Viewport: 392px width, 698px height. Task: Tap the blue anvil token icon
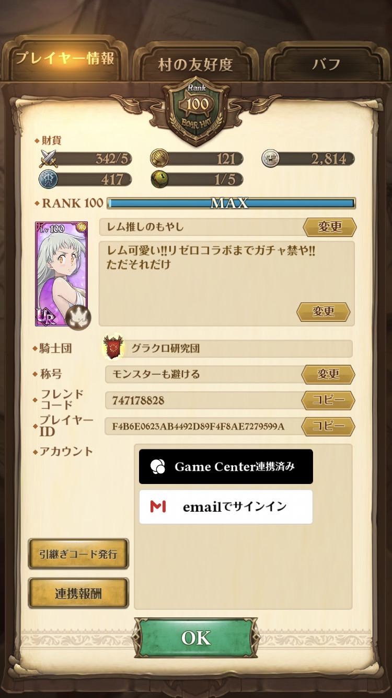49,179
